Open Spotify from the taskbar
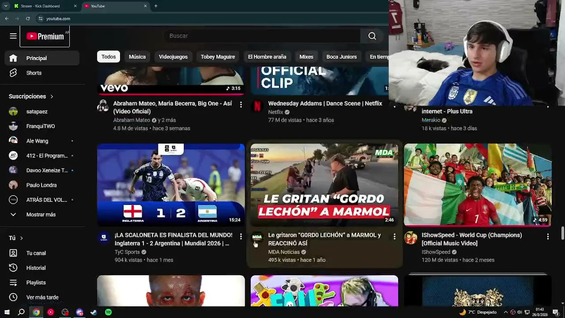Screen dimensions: 565x318 coord(108,312)
